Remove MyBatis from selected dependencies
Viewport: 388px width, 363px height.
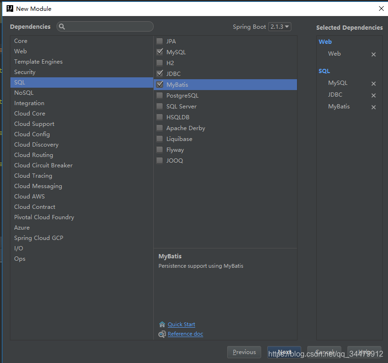(373, 107)
